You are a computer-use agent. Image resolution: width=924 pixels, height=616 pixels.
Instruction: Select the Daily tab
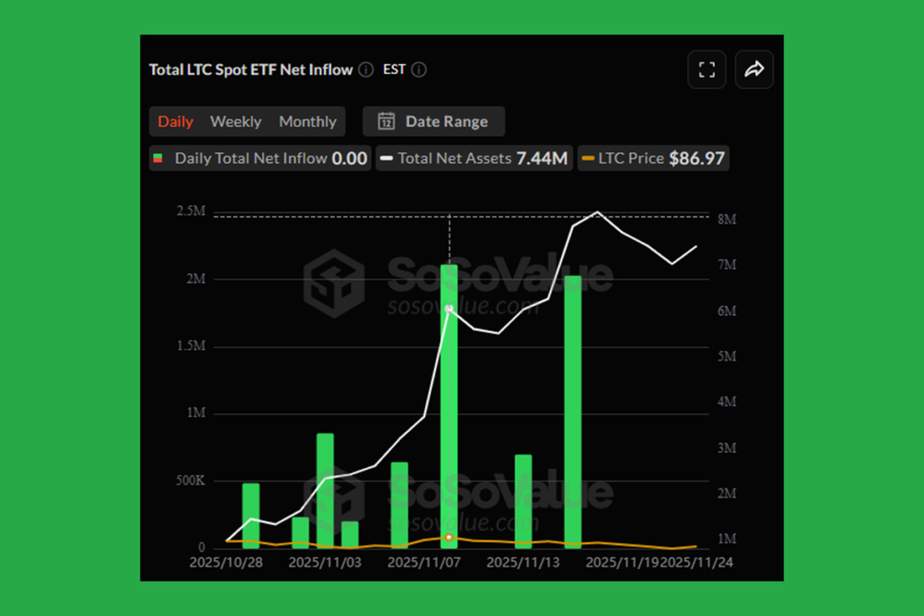click(x=175, y=121)
